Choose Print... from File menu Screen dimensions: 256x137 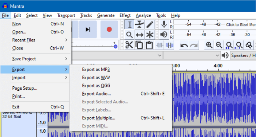tap(35, 96)
